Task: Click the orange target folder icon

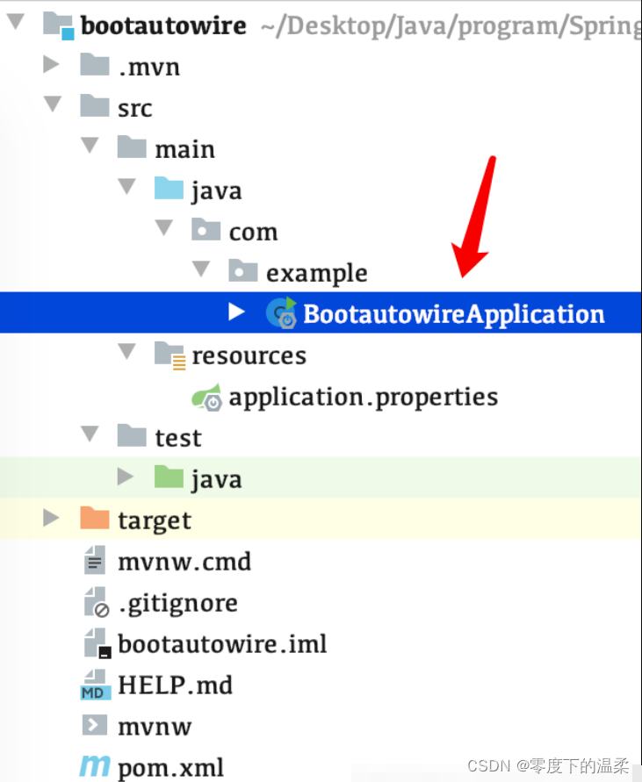Action: pyautogui.click(x=95, y=519)
